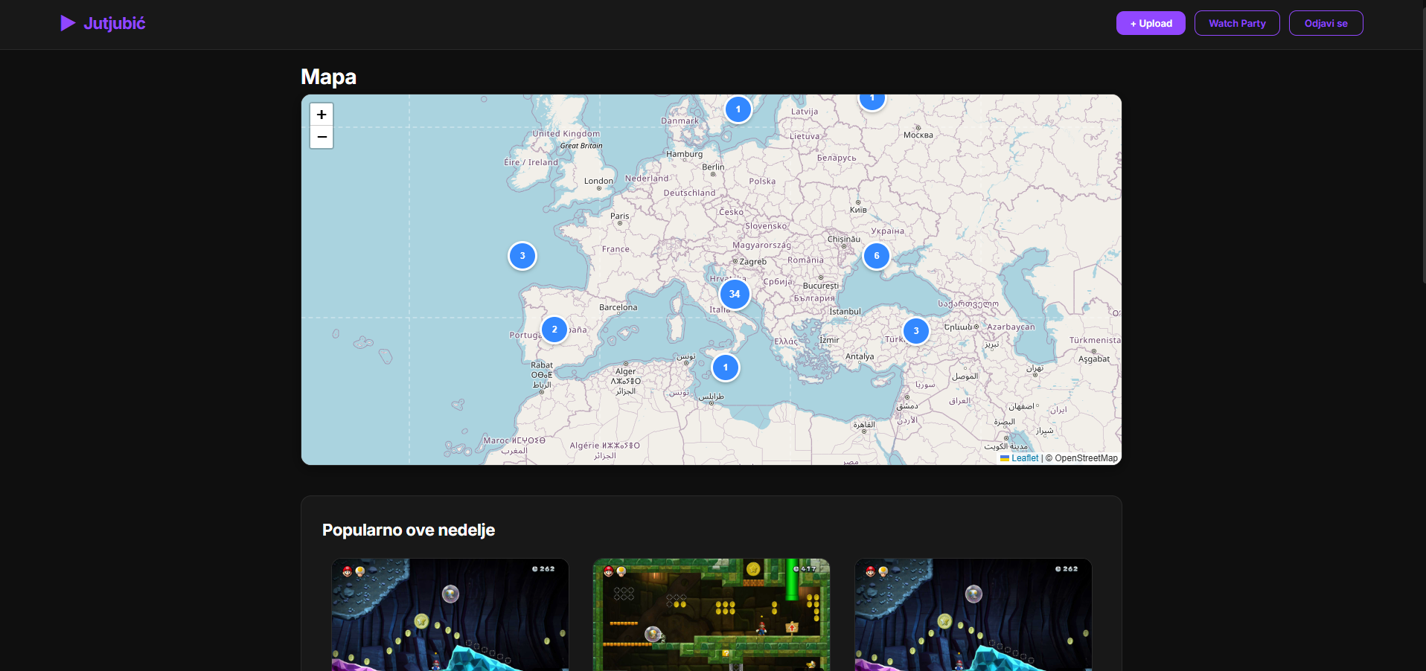The image size is (1426, 671).
Task: Select the "3" cluster over Turkey
Action: 915,330
